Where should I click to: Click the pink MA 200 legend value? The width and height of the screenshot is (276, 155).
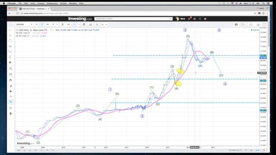[44, 33]
